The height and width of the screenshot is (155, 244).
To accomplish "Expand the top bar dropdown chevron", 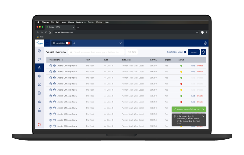I will 121,43.
